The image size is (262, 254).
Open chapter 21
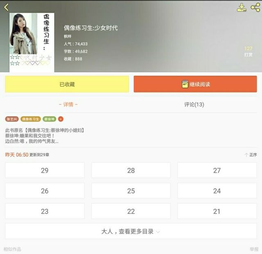click(x=217, y=211)
